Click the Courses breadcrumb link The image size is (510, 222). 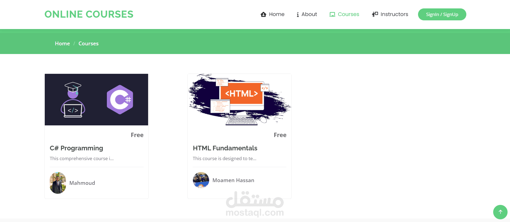(88, 43)
